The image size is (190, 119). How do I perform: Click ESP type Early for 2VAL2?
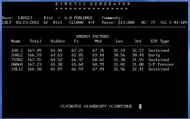(x=154, y=55)
